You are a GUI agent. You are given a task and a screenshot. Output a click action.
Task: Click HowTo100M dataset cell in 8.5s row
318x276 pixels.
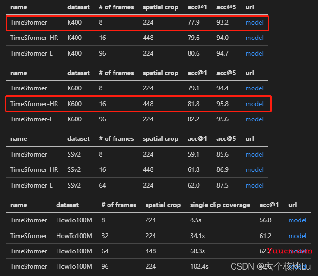74,220
